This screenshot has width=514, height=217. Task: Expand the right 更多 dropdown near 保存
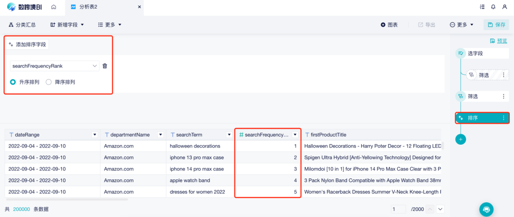[462, 25]
